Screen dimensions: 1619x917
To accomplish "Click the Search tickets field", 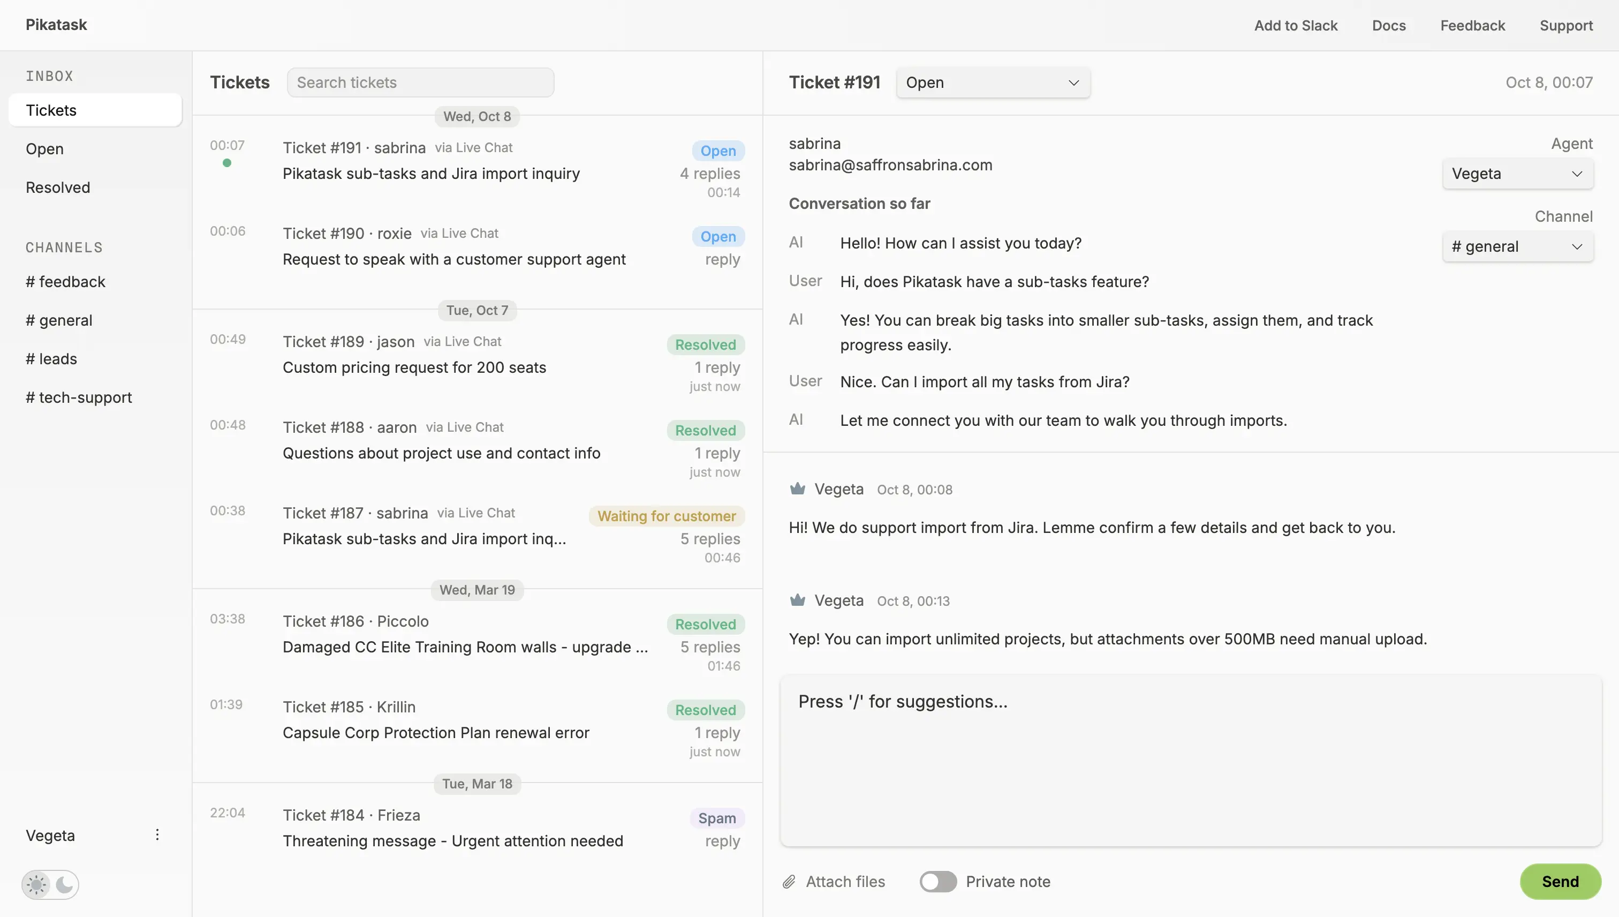I will tap(420, 82).
